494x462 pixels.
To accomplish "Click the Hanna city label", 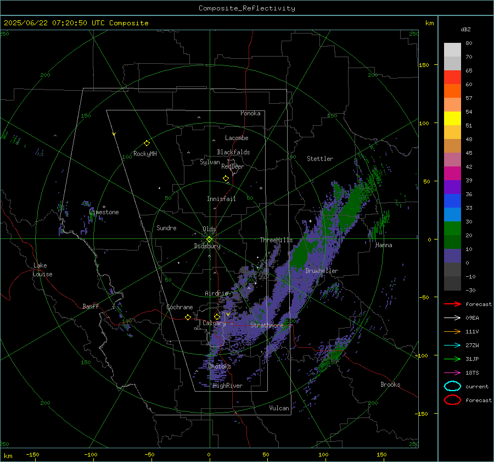I will 384,245.
